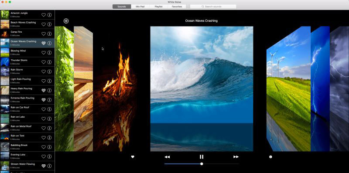Click the jungle leaves cover artwork
The height and width of the screenshot is (173, 349).
point(64,89)
